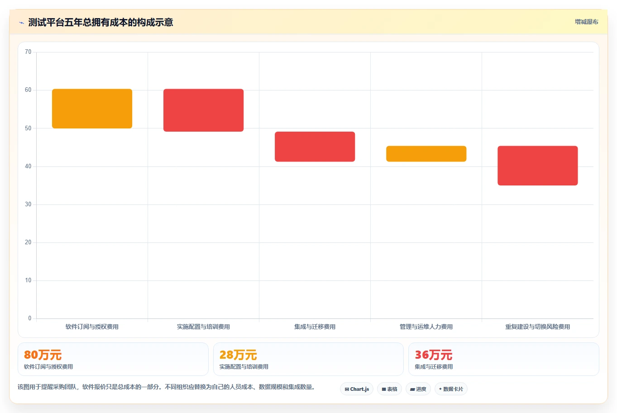Click the 数据卡片 tag chip
The height and width of the screenshot is (413, 617).
(451, 389)
